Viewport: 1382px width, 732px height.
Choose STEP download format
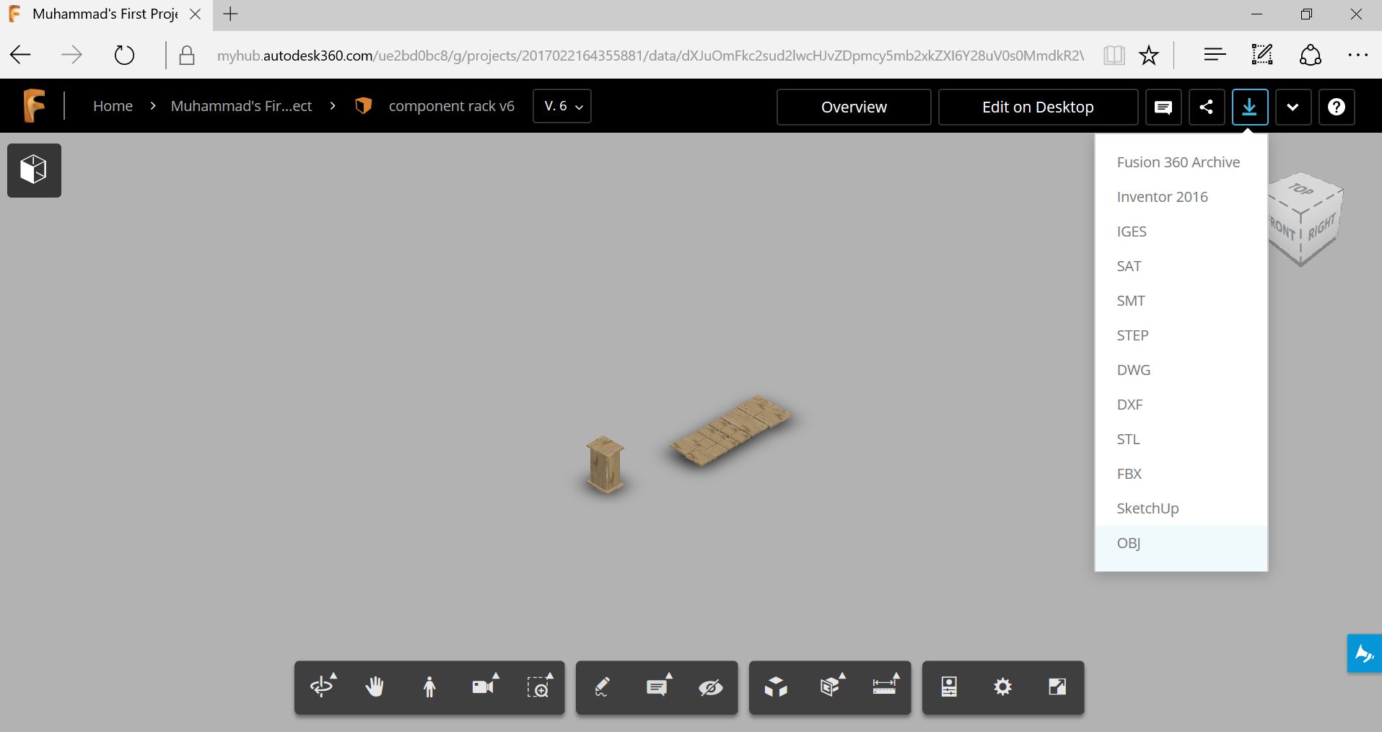point(1181,335)
